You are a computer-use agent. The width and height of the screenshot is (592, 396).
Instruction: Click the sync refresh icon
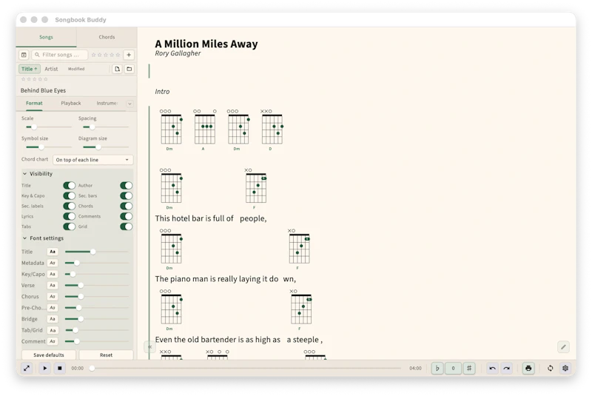click(x=551, y=368)
